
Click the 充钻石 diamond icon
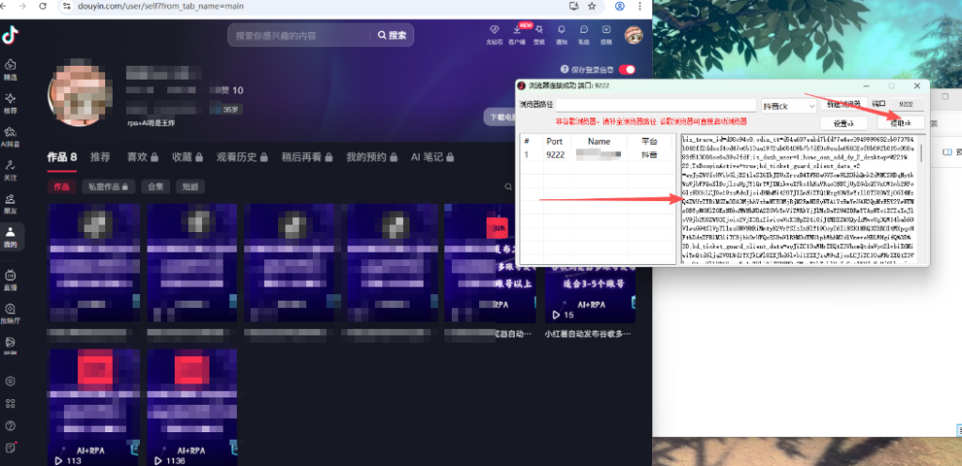(494, 35)
